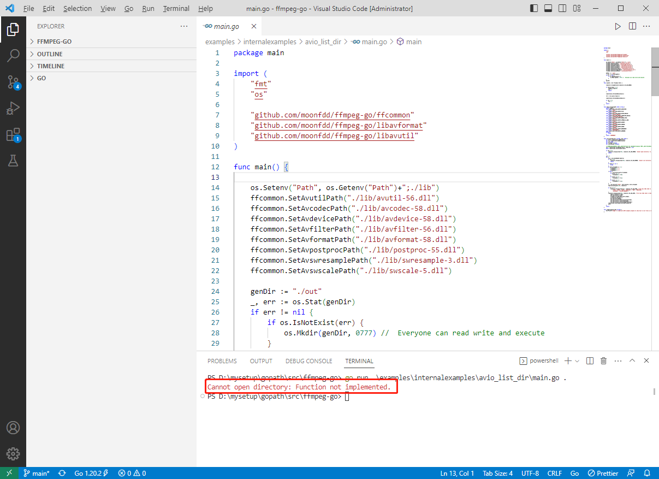This screenshot has width=659, height=479.
Task: Open the terminal launch profile dropdown arrow
Action: pos(577,360)
